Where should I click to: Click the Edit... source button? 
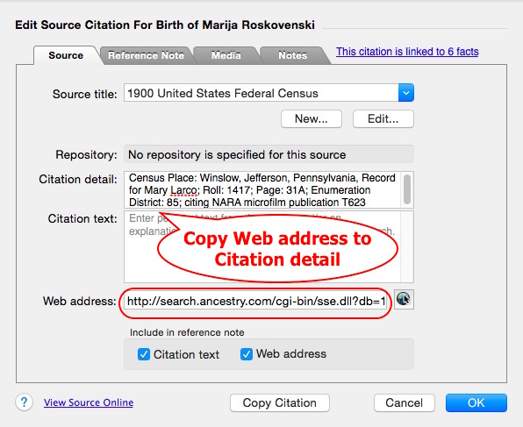[x=383, y=119]
